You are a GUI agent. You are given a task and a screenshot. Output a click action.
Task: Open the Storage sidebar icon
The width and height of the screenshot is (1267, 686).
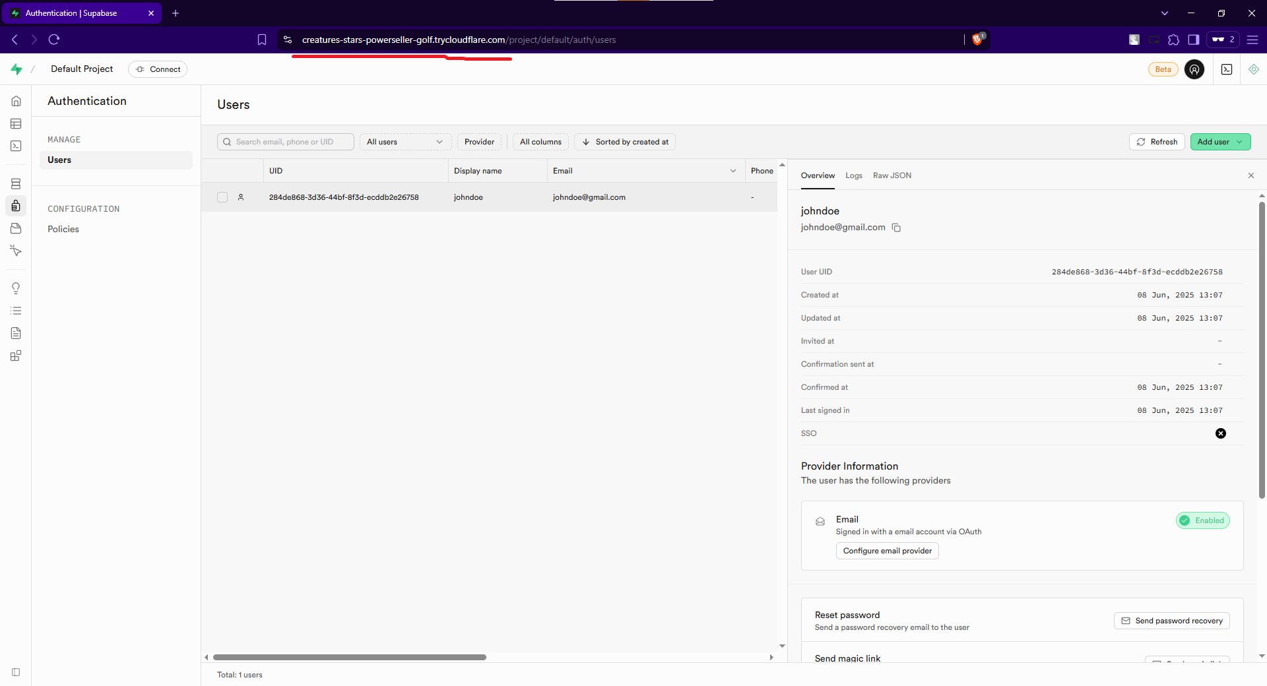16,228
